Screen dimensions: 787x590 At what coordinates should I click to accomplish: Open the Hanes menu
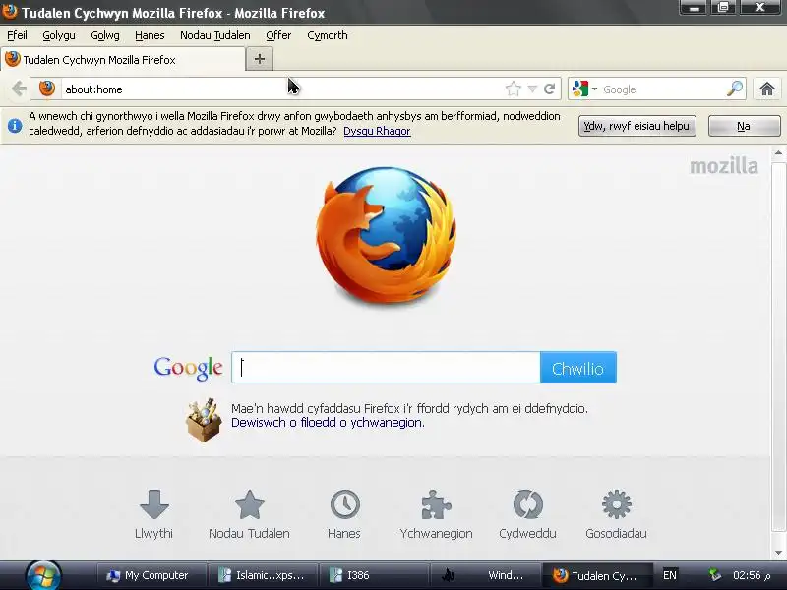tap(150, 35)
